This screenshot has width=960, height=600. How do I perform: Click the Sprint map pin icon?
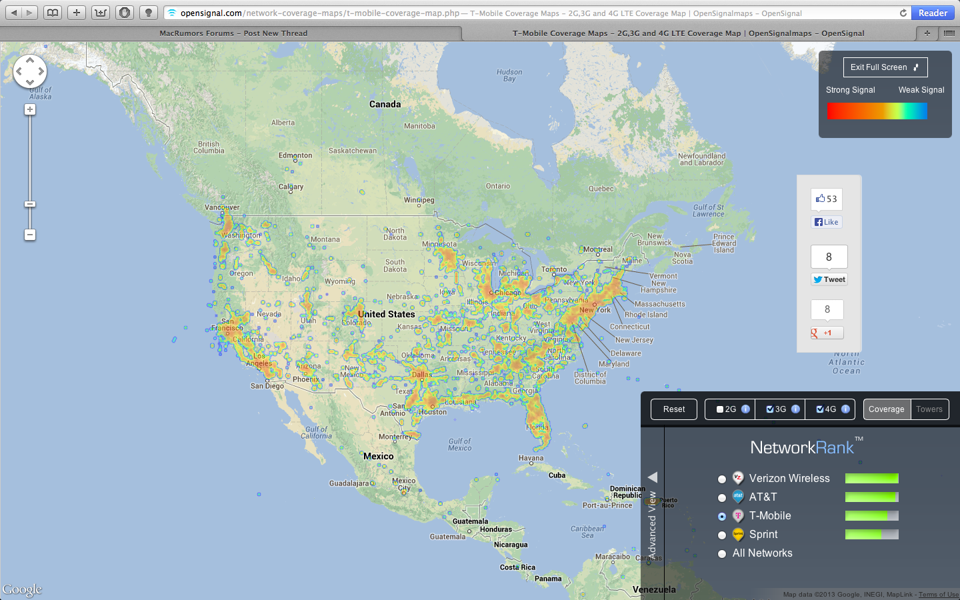738,534
